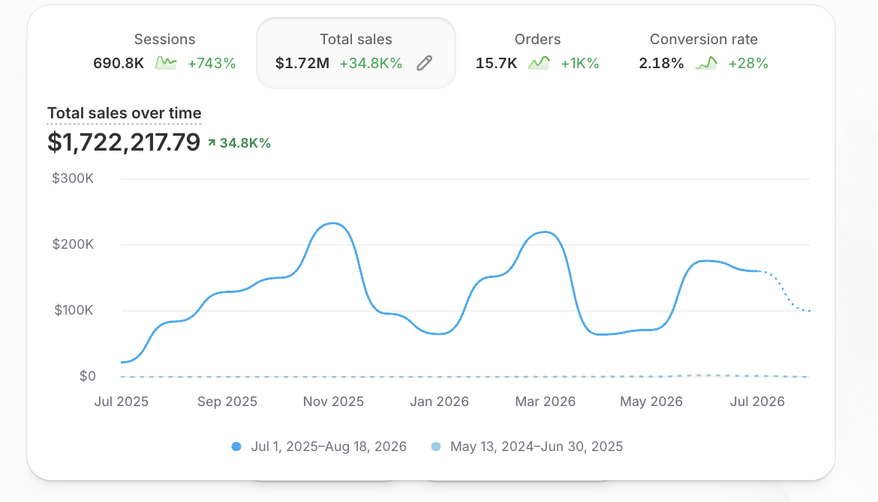The width and height of the screenshot is (878, 502).
Task: Click the 15.7K orders value
Action: pos(497,63)
